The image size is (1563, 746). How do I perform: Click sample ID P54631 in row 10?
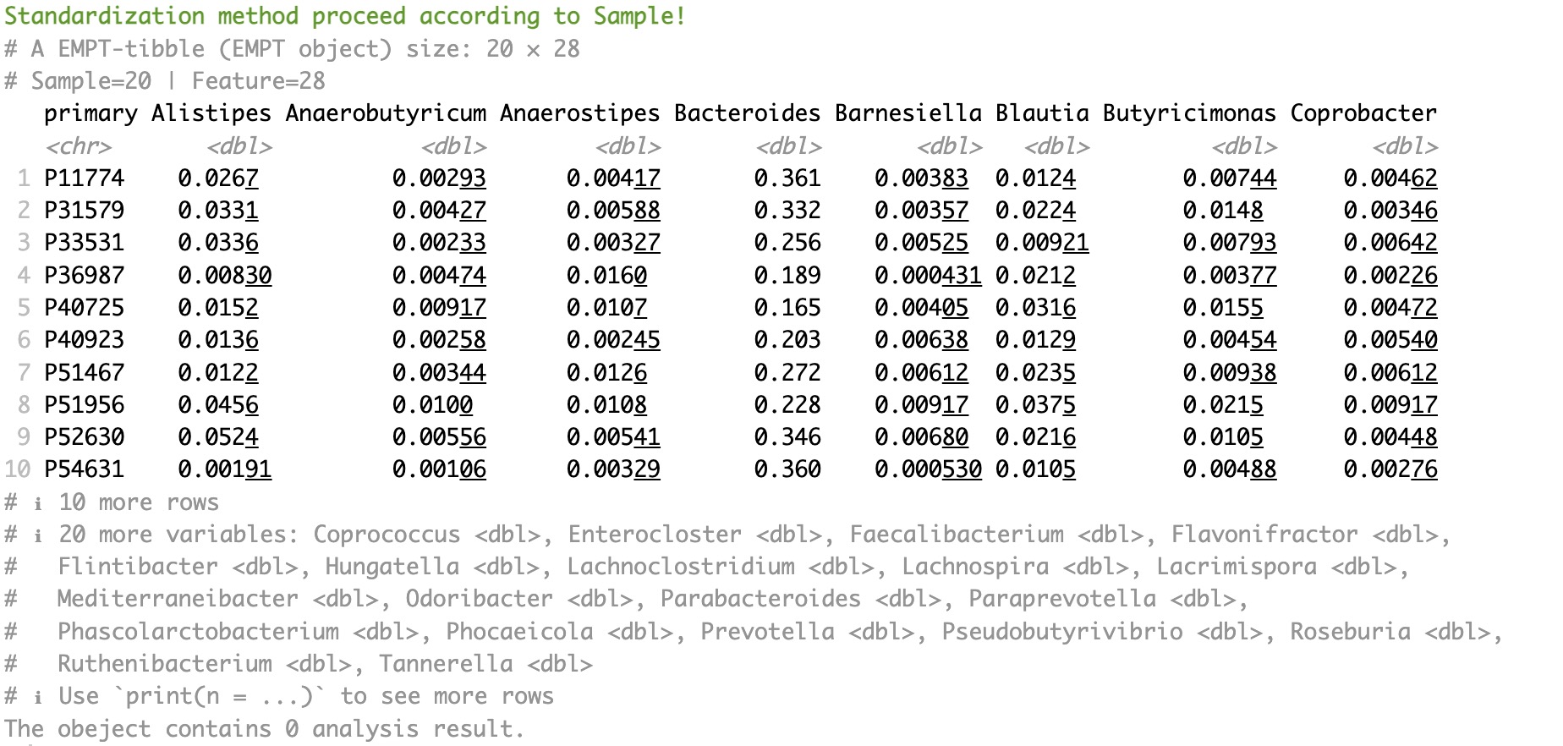pos(84,469)
